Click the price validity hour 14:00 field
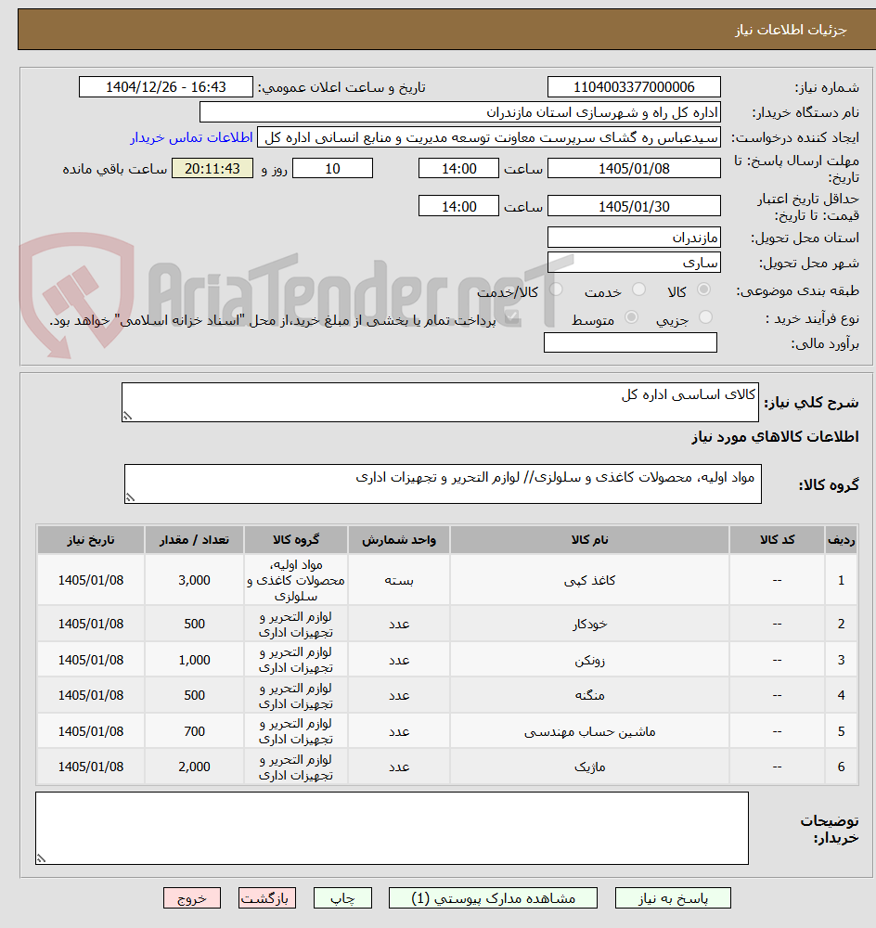 point(458,206)
